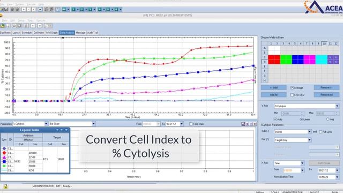Click column header 10 in well grid
The width and height of the screenshot is (343, 193).
(x=324, y=44)
